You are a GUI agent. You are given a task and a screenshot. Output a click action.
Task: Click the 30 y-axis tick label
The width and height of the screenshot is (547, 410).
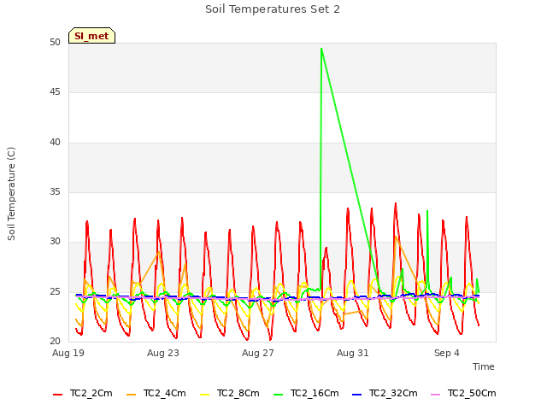[x=55, y=242]
